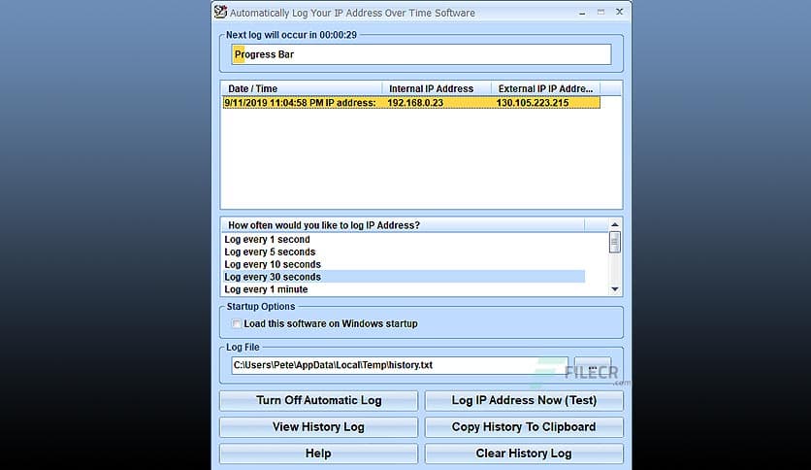Close the IP log window

pos(619,12)
